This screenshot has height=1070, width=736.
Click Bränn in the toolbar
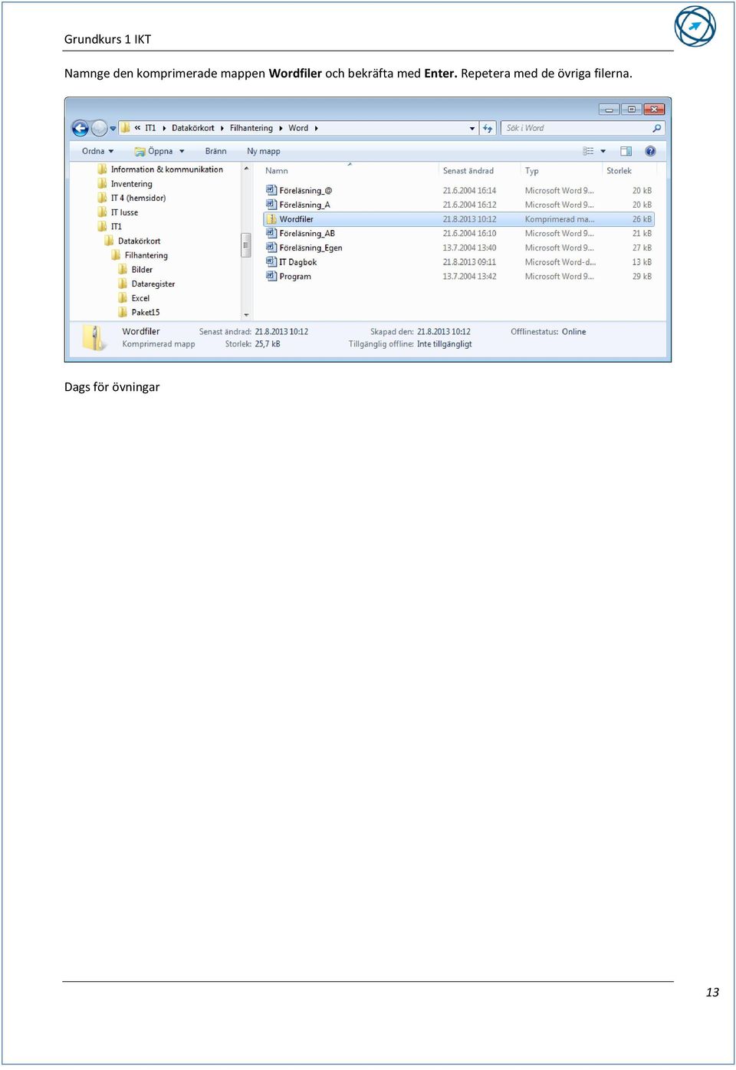tap(215, 151)
